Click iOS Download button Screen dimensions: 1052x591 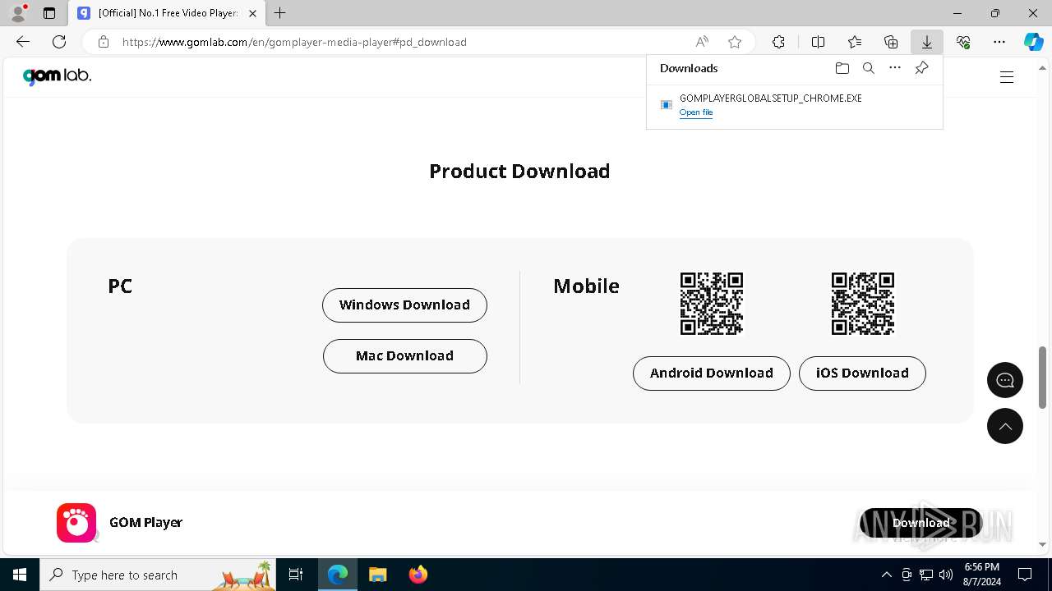coord(862,373)
